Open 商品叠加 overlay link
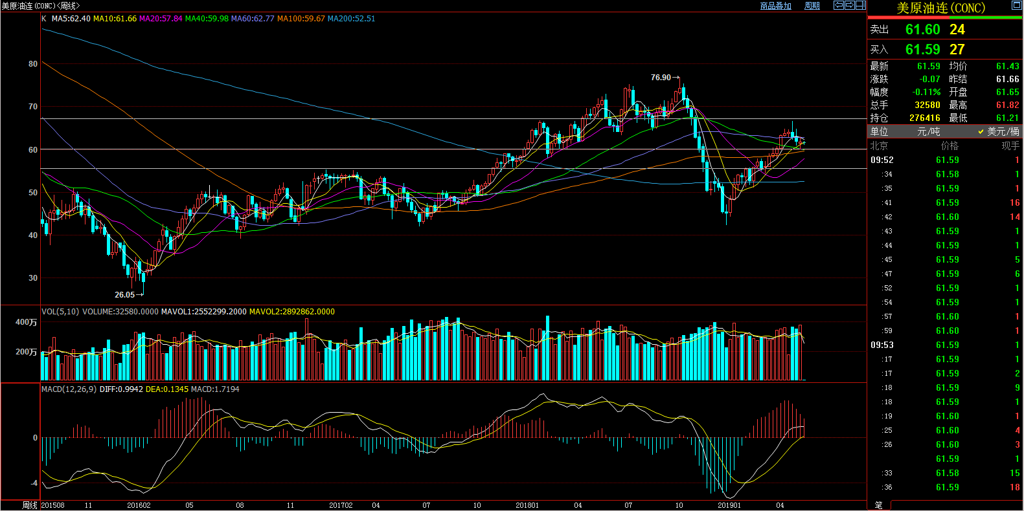1024x511 pixels. pyautogui.click(x=776, y=6)
